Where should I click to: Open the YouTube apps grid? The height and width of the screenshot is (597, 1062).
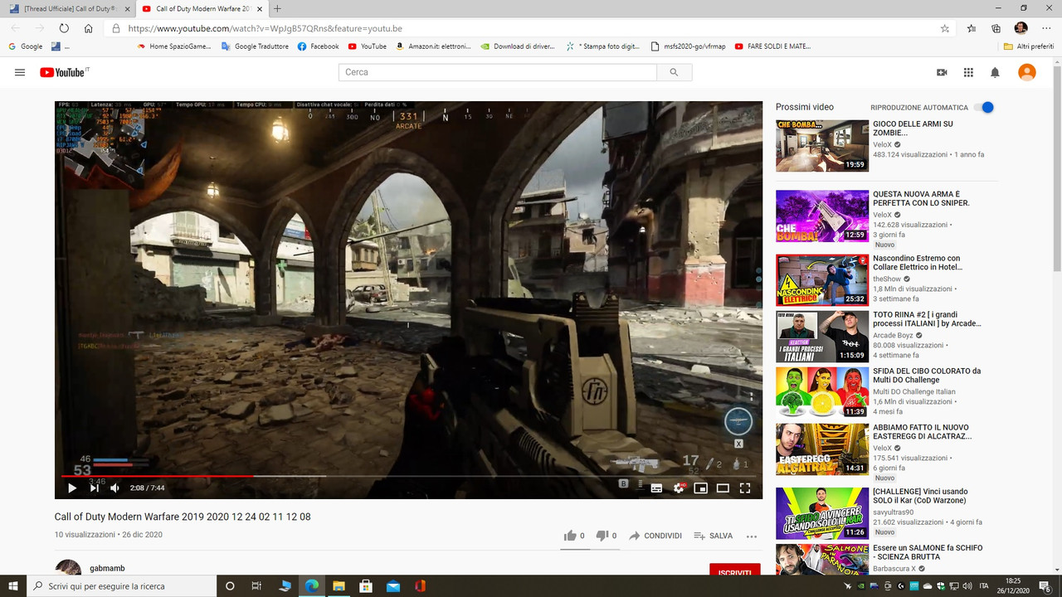click(968, 72)
